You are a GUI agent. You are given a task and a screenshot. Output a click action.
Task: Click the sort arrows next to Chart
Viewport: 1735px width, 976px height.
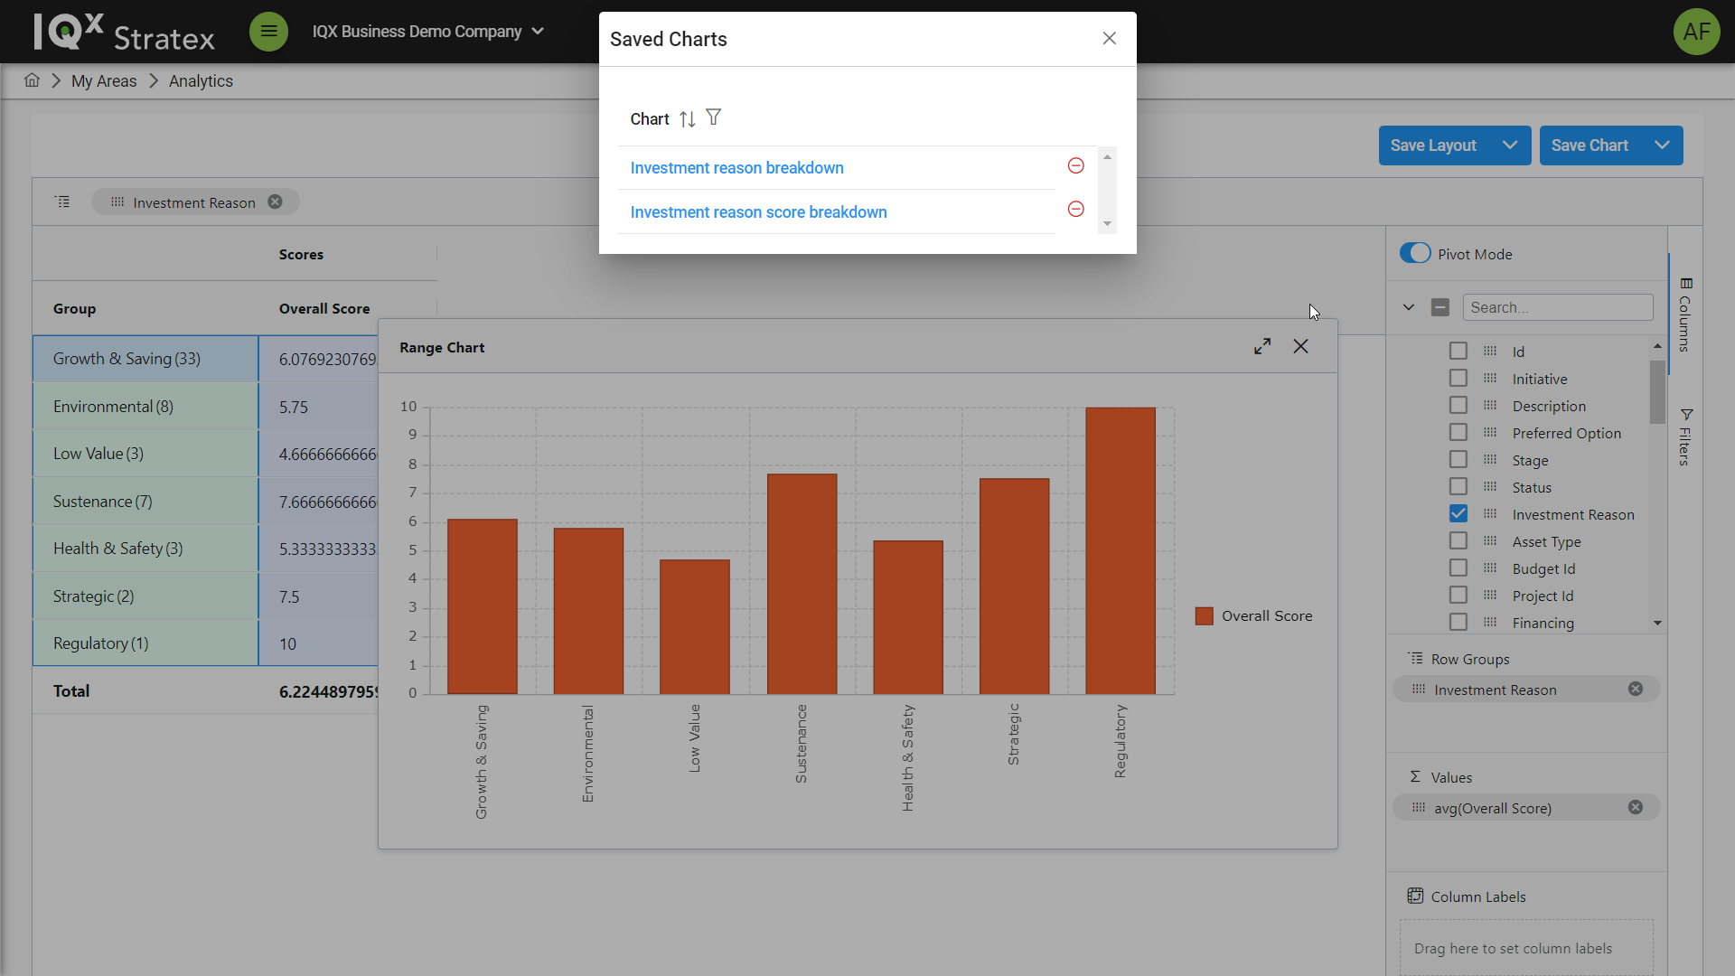687,119
